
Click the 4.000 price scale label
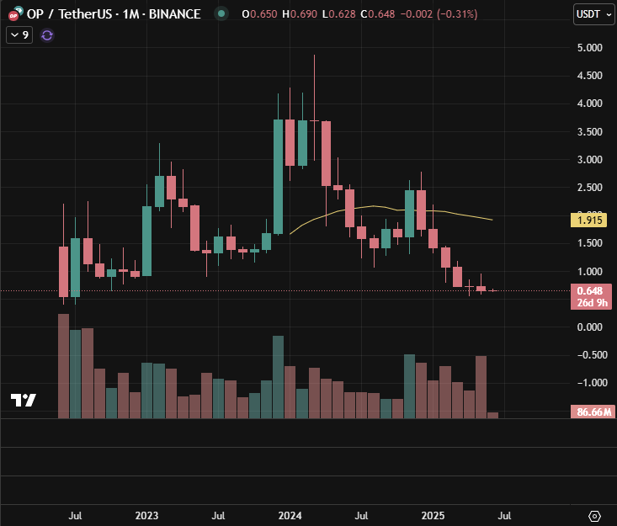coord(589,103)
